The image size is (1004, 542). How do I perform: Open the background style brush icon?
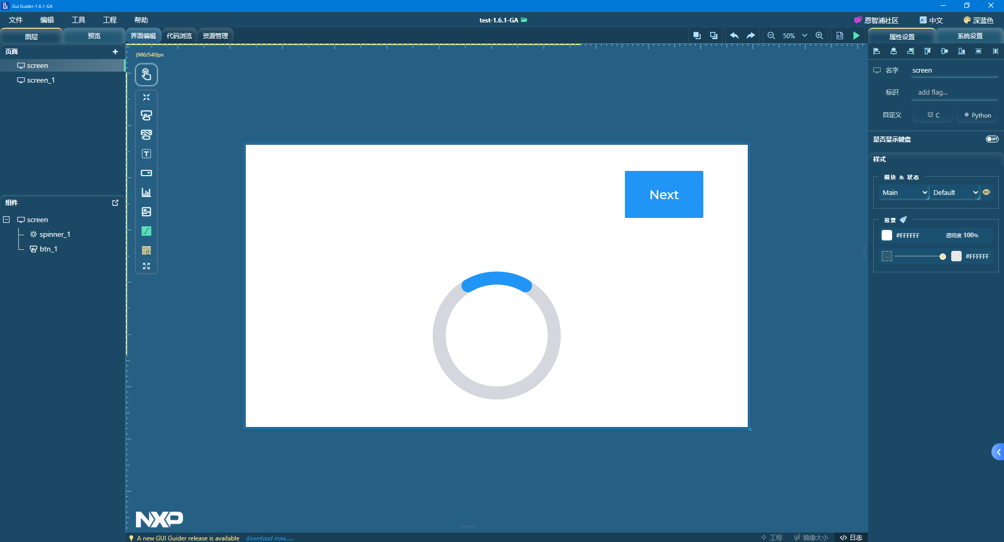point(903,220)
